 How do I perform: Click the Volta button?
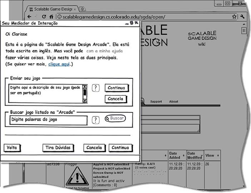[12, 148]
